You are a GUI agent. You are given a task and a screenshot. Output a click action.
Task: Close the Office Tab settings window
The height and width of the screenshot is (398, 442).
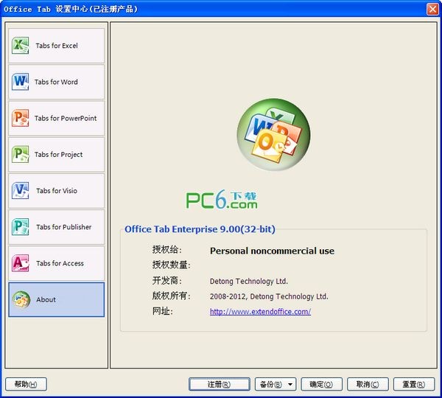(x=432, y=9)
